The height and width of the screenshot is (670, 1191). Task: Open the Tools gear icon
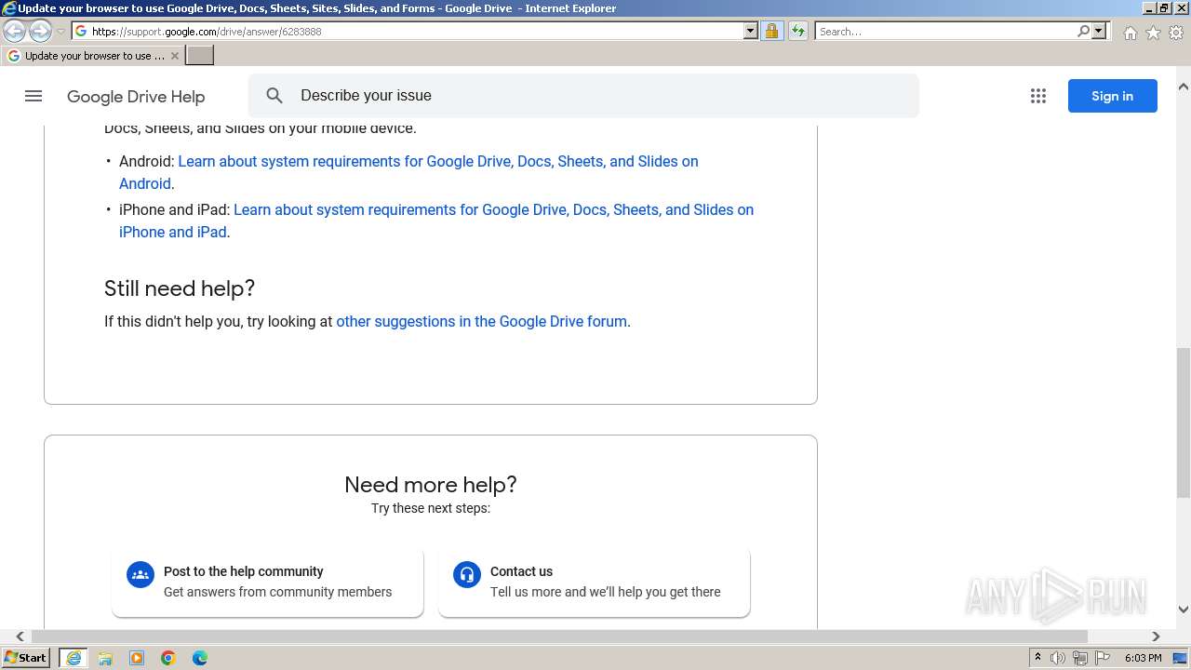[1176, 33]
